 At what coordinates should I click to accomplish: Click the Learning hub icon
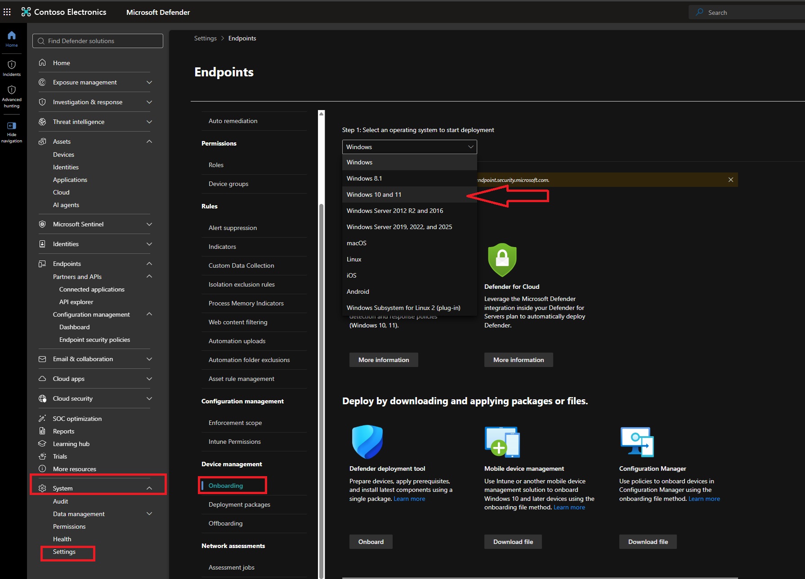[x=42, y=444]
